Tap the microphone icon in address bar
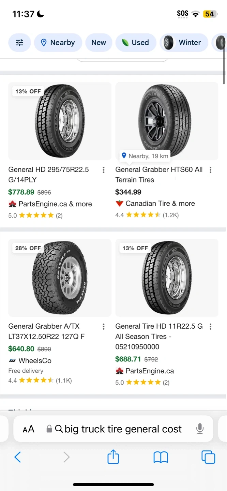The height and width of the screenshot is (491, 227). (200, 429)
